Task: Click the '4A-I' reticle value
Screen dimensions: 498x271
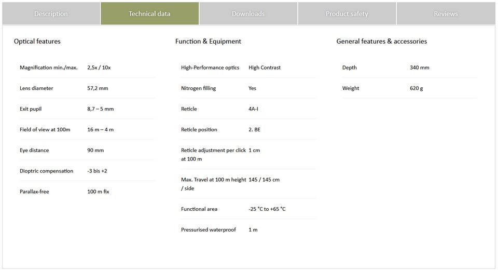Action: click(254, 109)
